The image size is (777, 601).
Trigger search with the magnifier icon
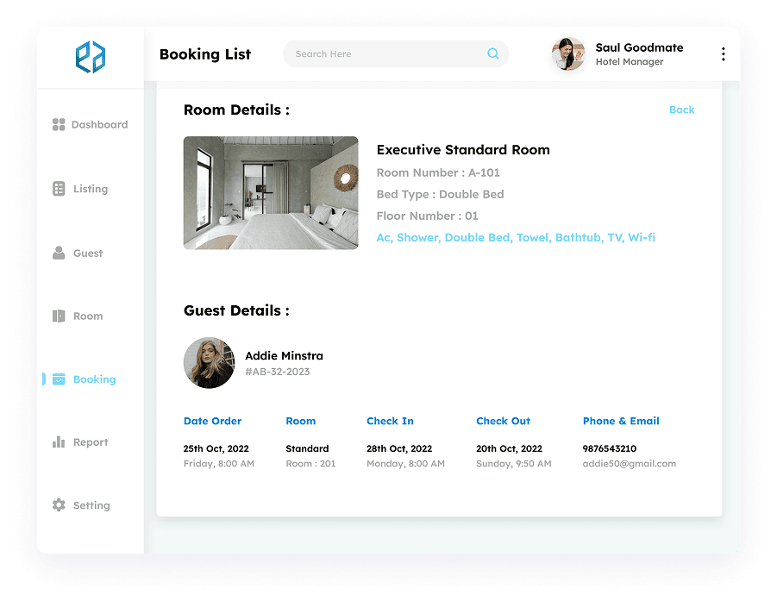click(493, 53)
